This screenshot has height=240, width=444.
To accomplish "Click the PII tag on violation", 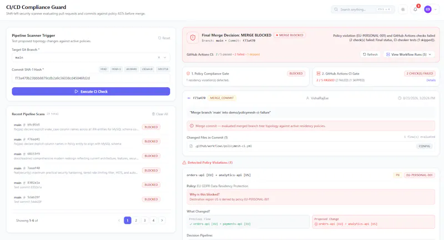I will (397, 175).
